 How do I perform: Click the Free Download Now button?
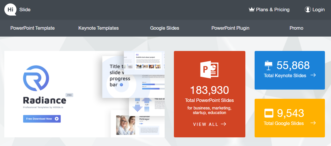point(42,119)
